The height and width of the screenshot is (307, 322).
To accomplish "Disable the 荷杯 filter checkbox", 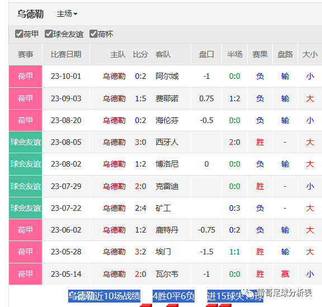I will tap(93, 34).
